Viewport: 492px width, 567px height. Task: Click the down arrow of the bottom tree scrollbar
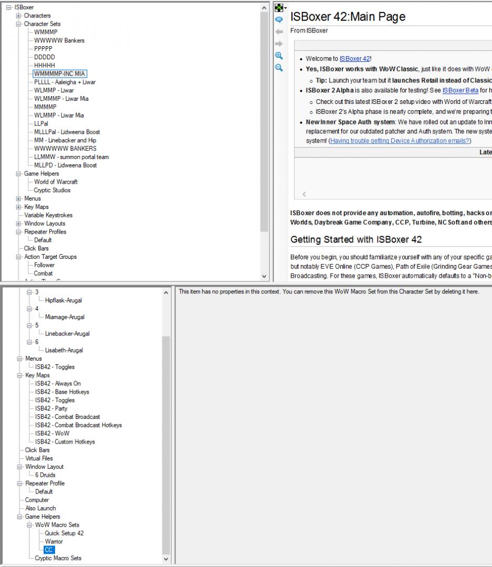(166, 559)
